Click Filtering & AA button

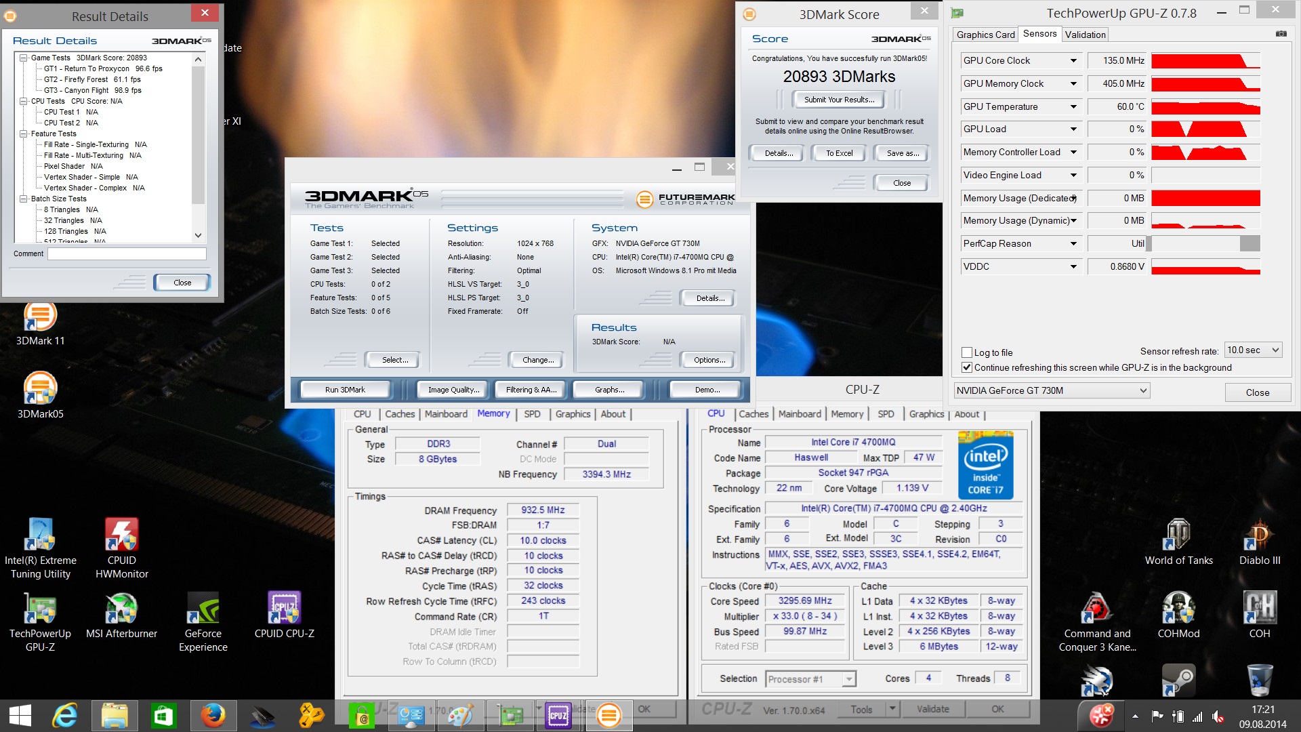531,390
